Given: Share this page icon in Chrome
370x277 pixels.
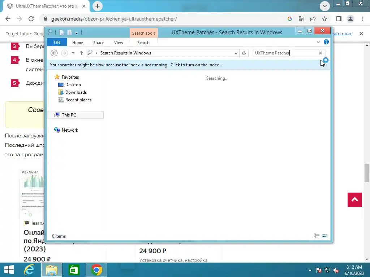Looking at the screenshot, I should (x=313, y=19).
